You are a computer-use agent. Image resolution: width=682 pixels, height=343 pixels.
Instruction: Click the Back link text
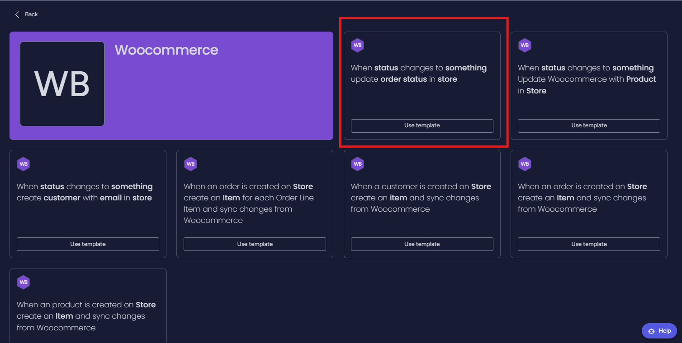click(31, 14)
